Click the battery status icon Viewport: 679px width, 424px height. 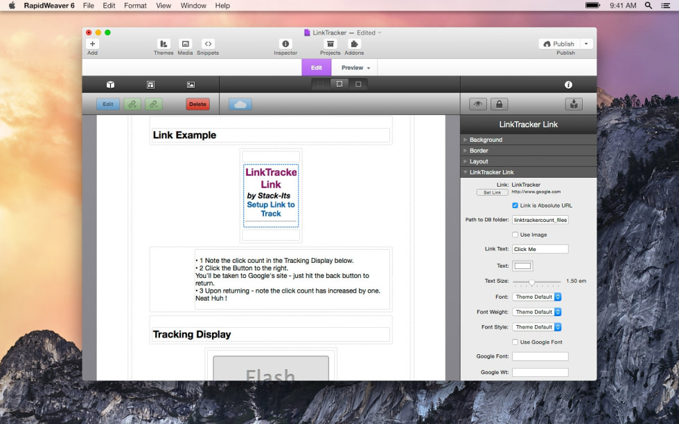592,6
